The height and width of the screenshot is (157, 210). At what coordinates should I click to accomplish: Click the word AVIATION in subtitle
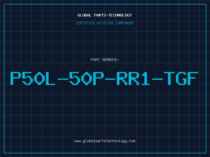tap(105, 23)
